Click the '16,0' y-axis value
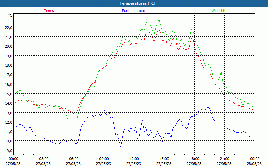The image size is (268, 167). coord(8,84)
